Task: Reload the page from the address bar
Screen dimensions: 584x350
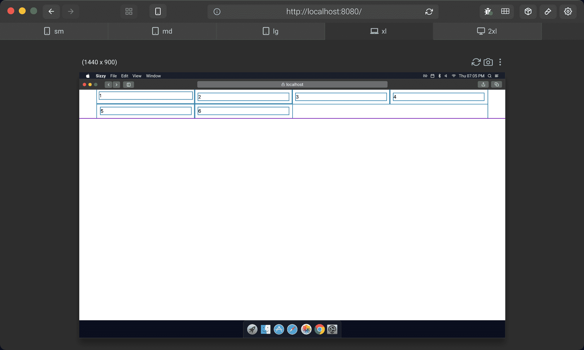Action: click(x=429, y=12)
